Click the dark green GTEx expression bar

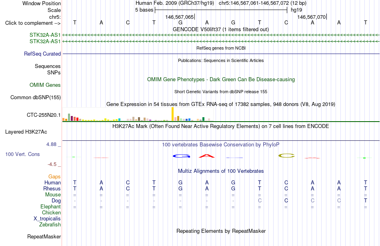(x=204, y=119)
